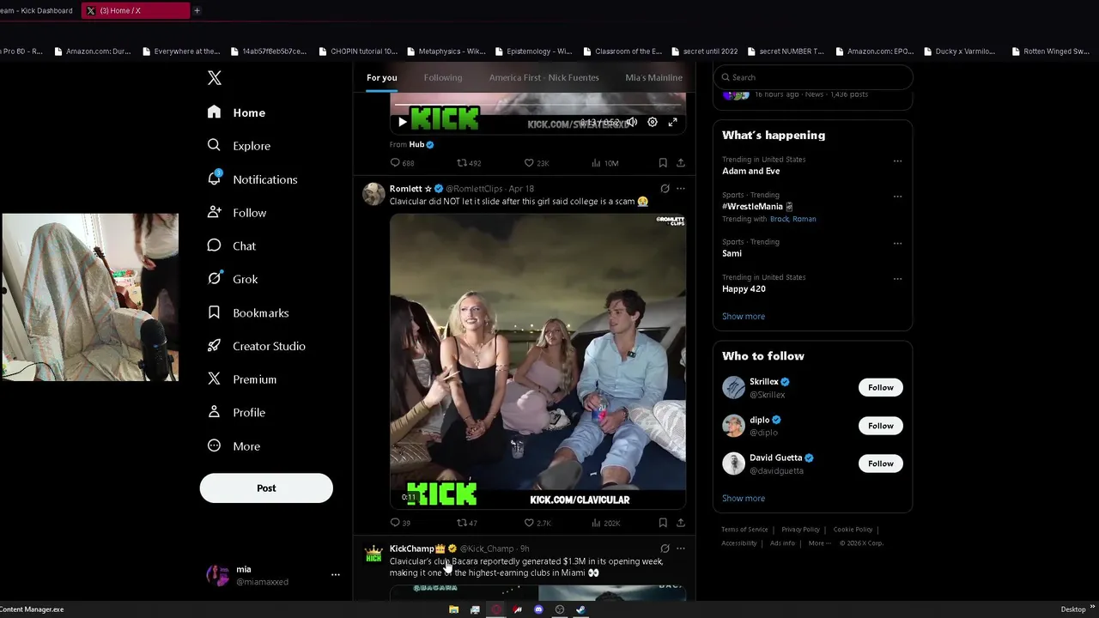Follow Skrillex
Image resolution: width=1099 pixels, height=618 pixels.
click(880, 388)
